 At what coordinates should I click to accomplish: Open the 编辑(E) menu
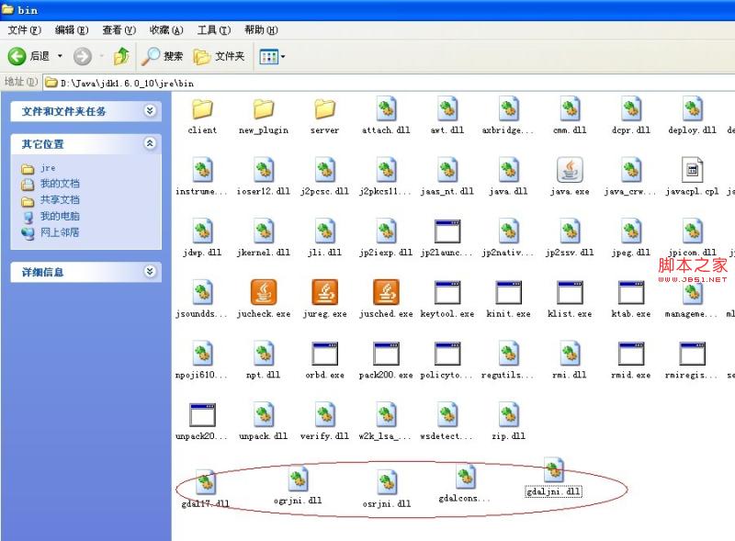point(72,30)
